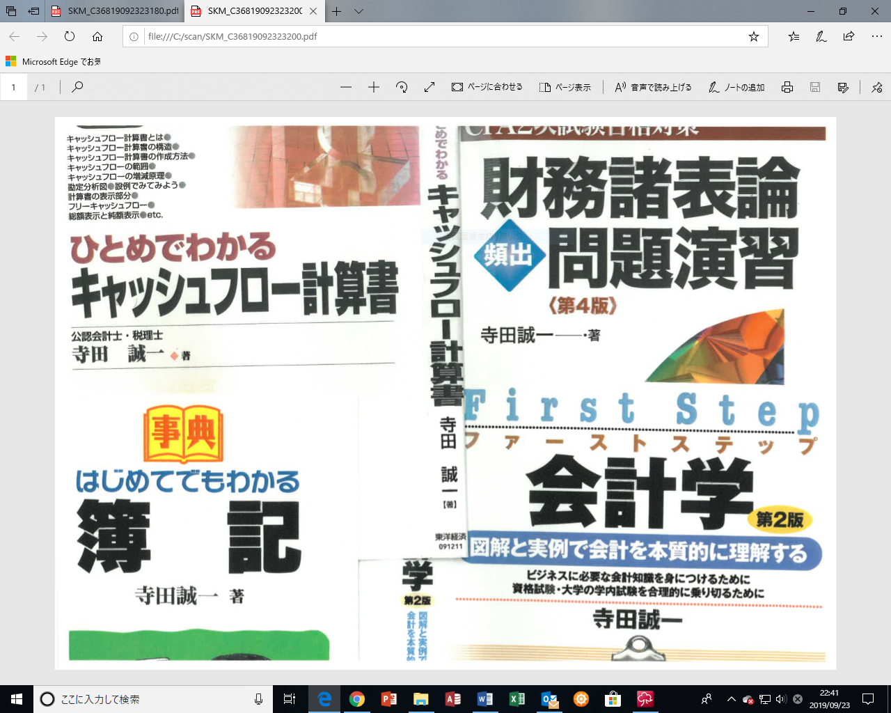Viewport: 891px width, 713px height.
Task: Open the ページ表示 page view options
Action: (565, 86)
